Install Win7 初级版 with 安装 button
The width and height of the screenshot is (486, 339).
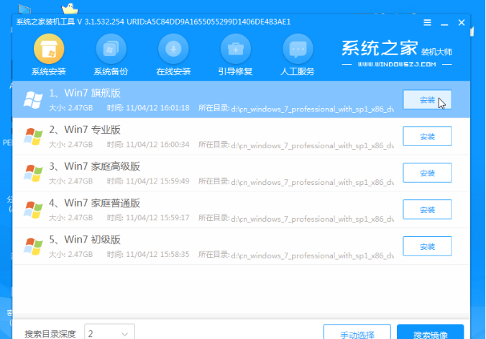pos(427,246)
